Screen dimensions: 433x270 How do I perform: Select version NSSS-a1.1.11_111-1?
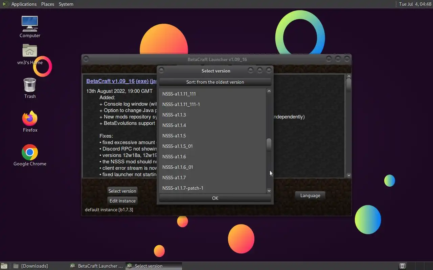pyautogui.click(x=212, y=104)
